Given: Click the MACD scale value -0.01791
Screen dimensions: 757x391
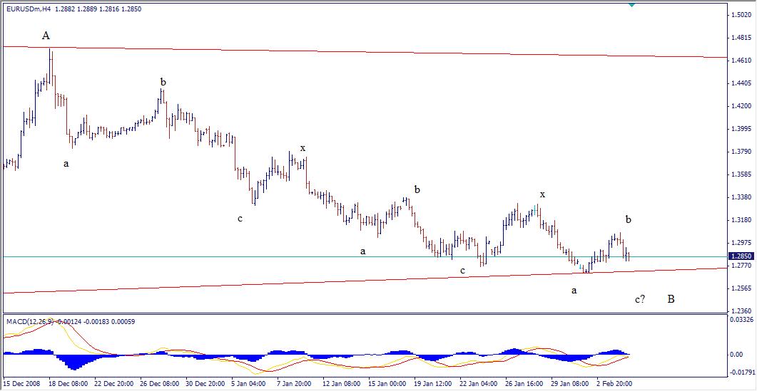Looking at the screenshot, I should click(x=741, y=372).
